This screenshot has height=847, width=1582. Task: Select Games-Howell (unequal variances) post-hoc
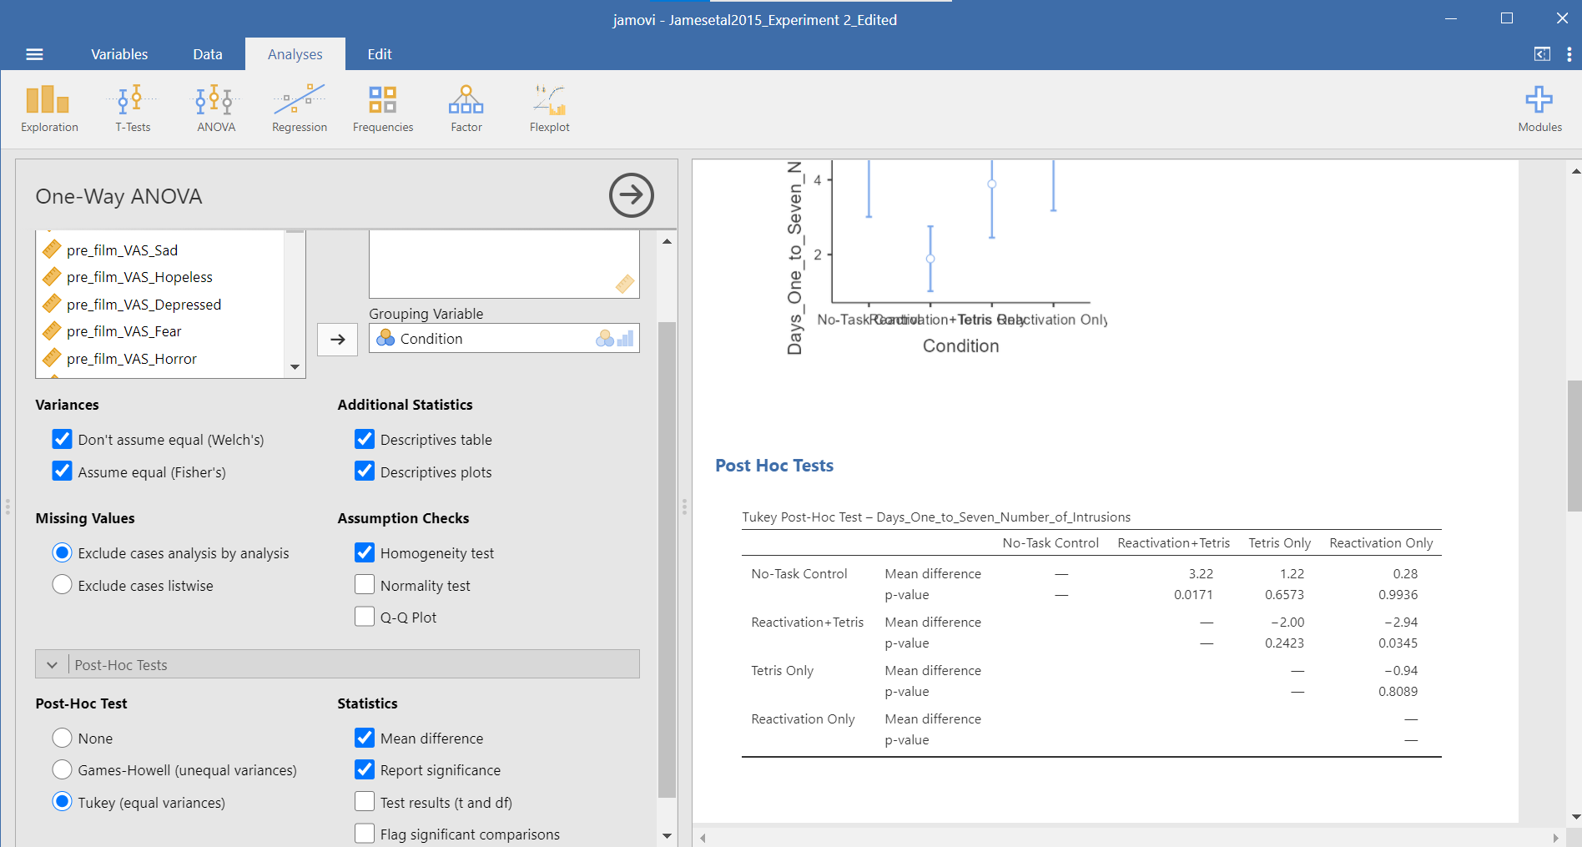click(63, 769)
